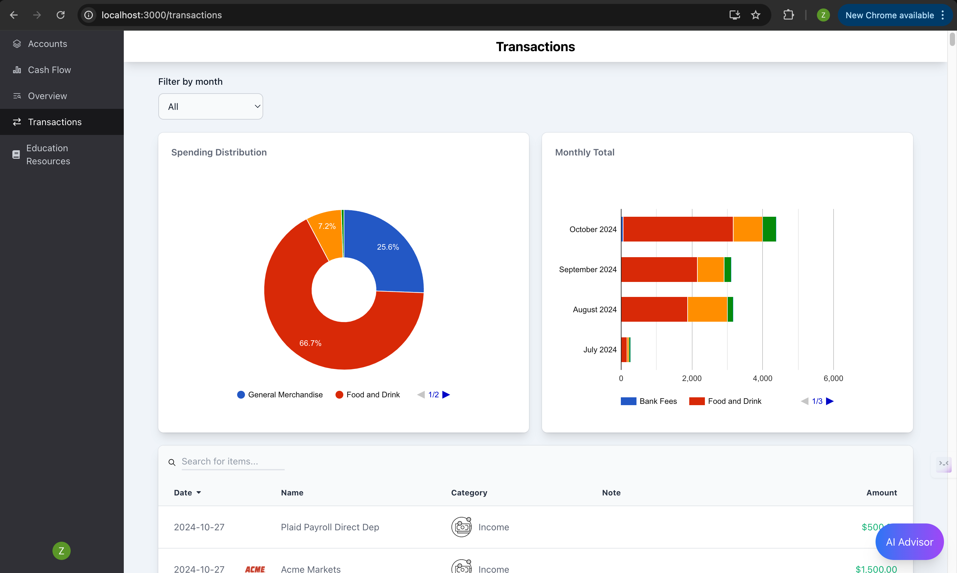Toggle Food and Drink legend in pie chart
The image size is (957, 573).
click(x=368, y=395)
